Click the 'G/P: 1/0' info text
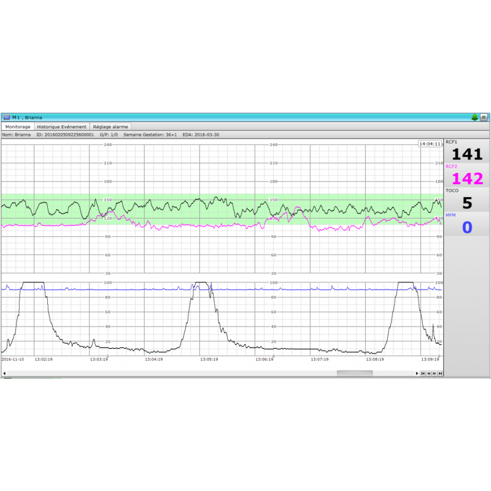491x491 pixels. click(x=109, y=134)
